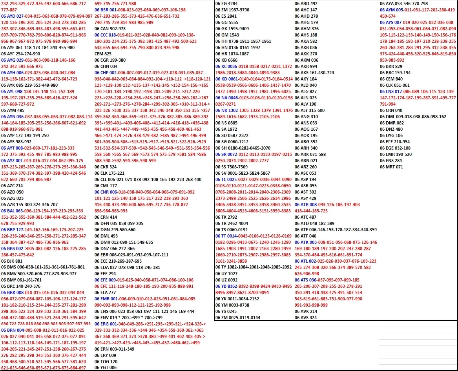This screenshot has width=458, height=371.
Task: Click the blue 06 ATB 008 label
Action: pos(306,205)
